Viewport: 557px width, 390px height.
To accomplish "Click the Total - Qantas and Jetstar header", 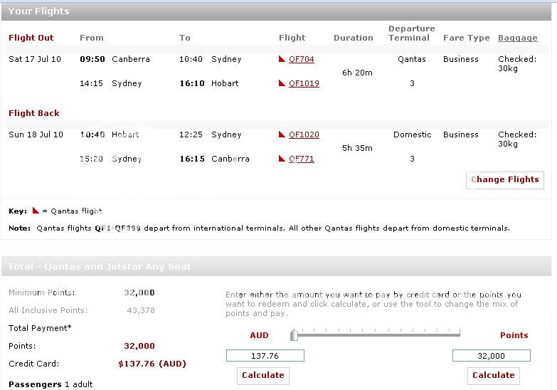I will [x=100, y=267].
